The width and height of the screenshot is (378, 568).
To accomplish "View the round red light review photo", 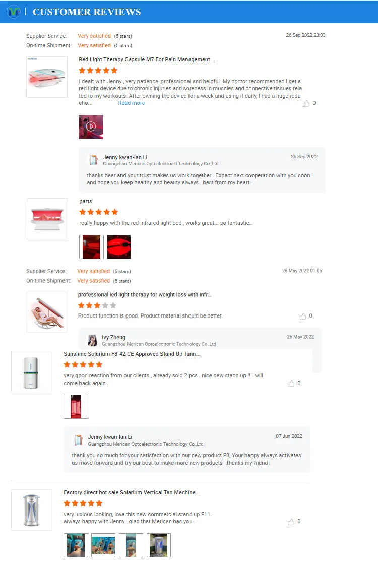I will [119, 246].
